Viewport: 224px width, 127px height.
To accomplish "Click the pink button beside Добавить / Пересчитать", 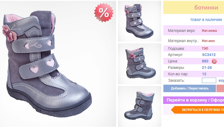I will (x=220, y=88).
